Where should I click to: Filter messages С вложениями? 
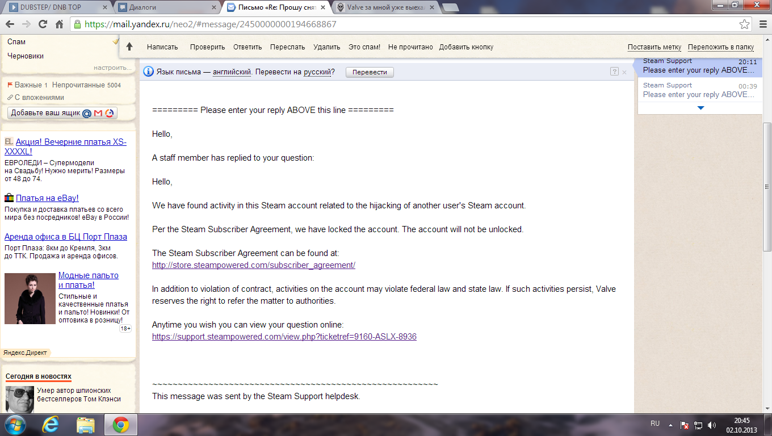[35, 97]
